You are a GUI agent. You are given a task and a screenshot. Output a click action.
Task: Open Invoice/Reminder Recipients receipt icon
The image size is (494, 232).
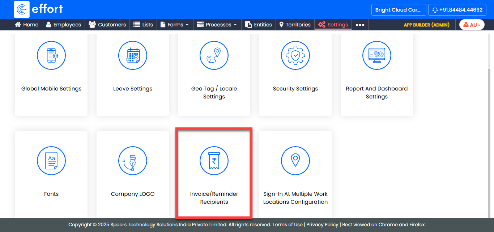(x=214, y=161)
